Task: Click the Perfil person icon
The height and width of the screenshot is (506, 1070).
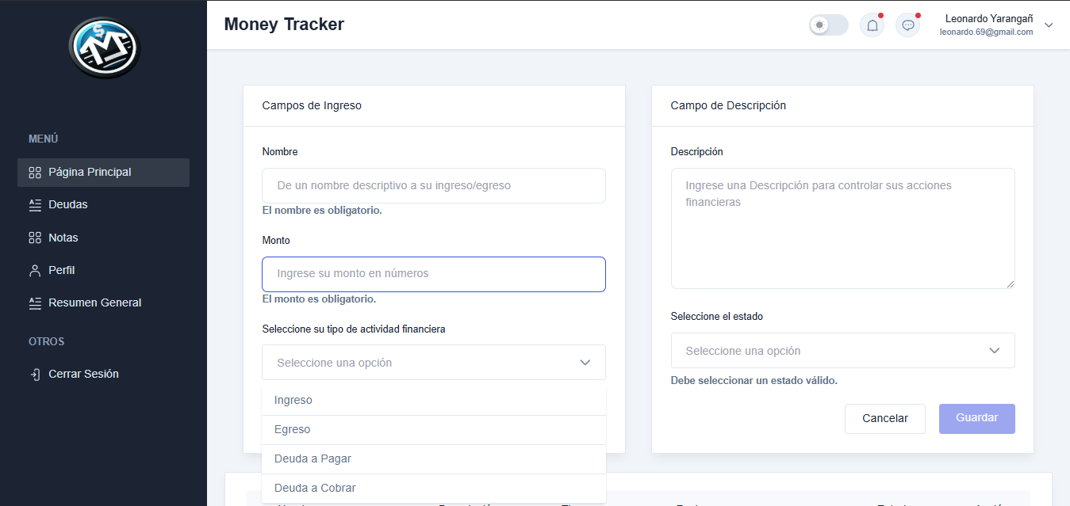Action: tap(35, 270)
